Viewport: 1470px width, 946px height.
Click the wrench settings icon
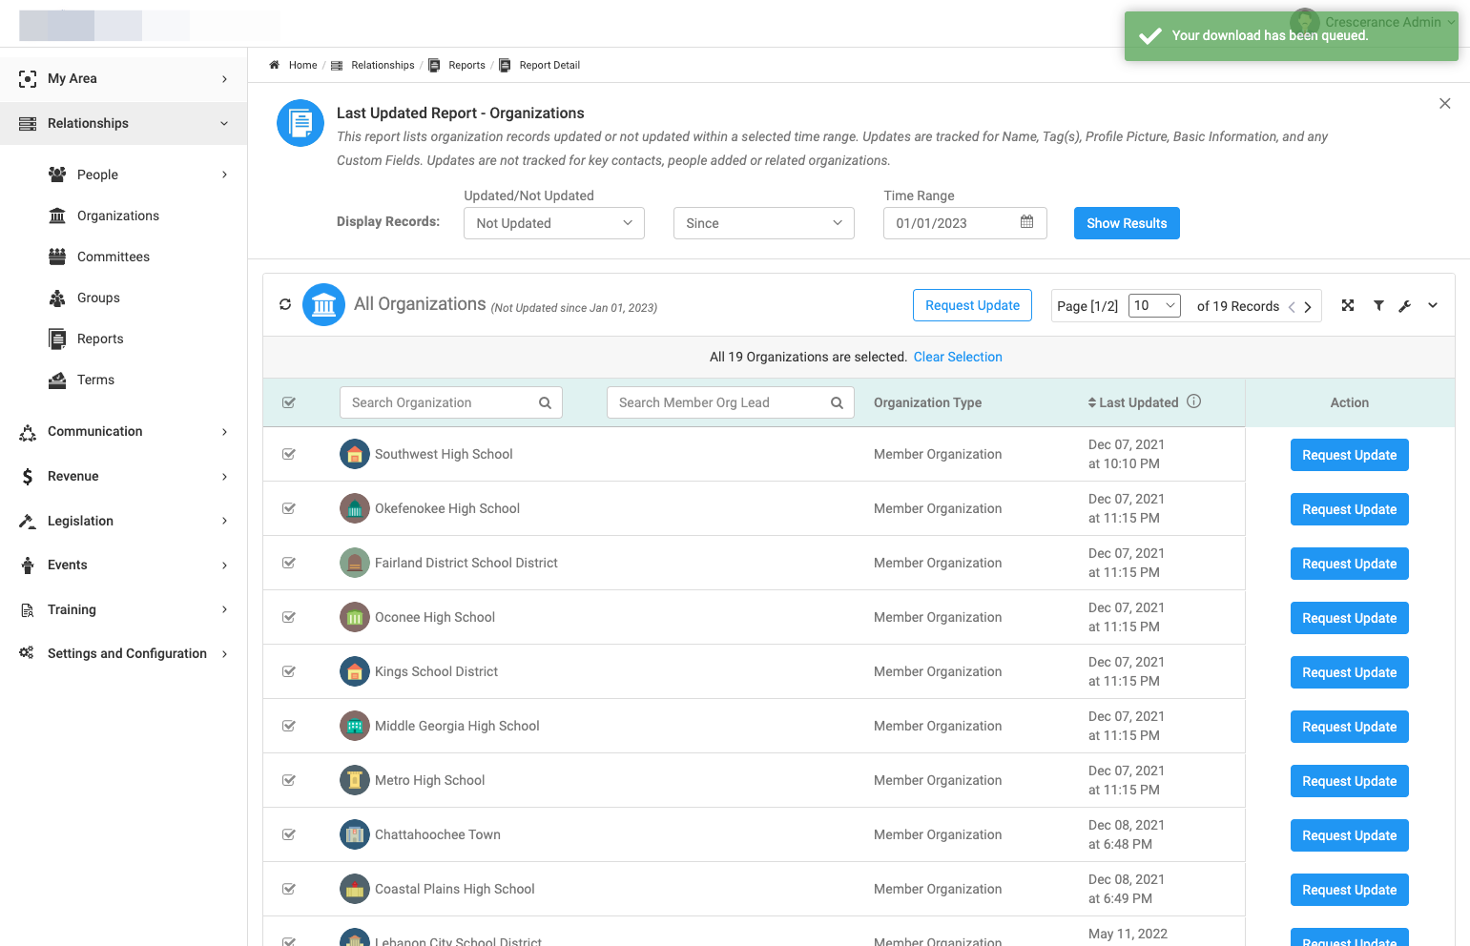tap(1405, 306)
